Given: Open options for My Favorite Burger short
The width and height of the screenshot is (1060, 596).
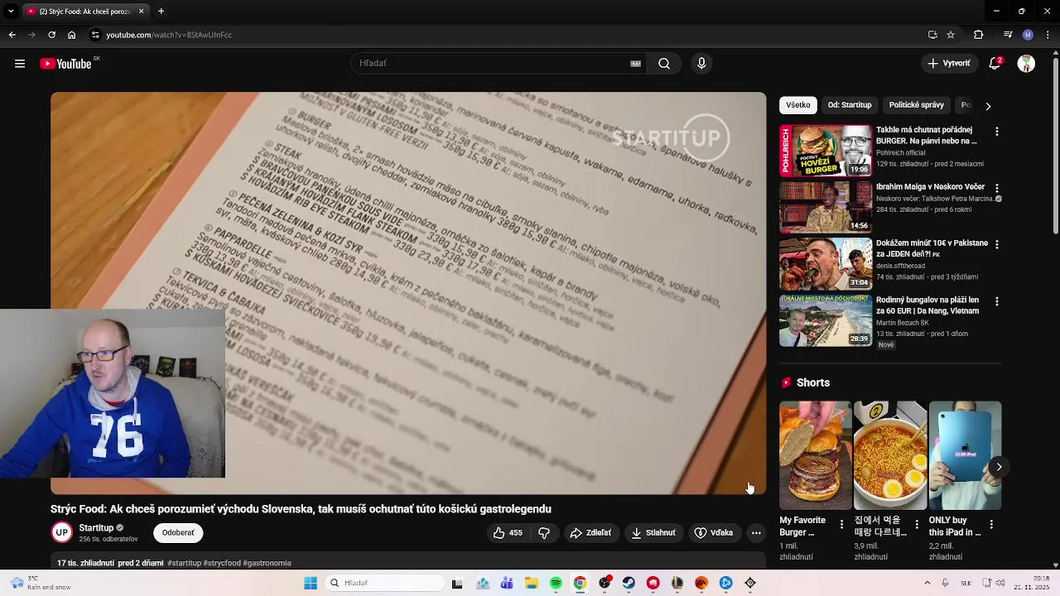Looking at the screenshot, I should [x=841, y=525].
